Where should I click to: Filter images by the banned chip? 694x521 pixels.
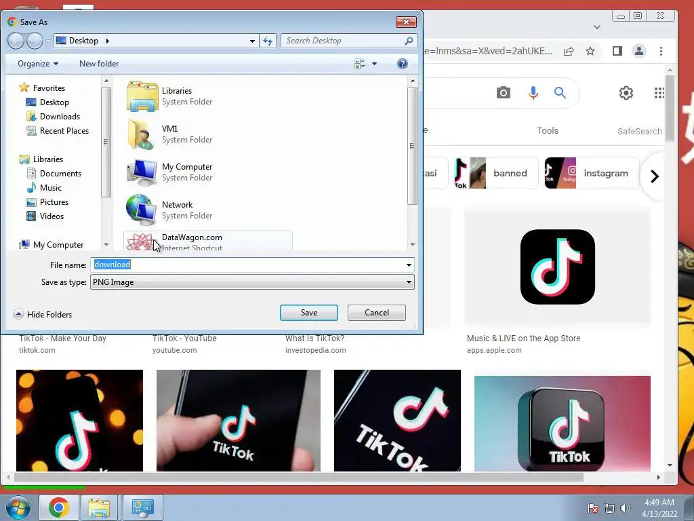coord(496,173)
